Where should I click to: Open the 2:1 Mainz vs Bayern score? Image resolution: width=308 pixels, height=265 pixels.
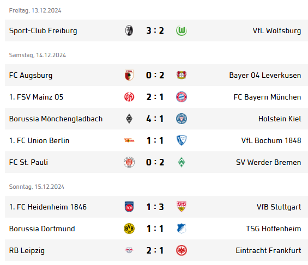point(155,97)
